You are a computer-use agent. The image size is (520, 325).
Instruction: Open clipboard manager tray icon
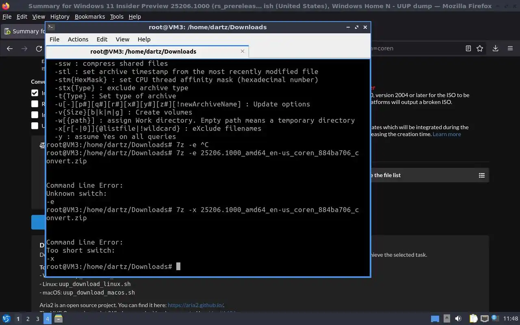(x=473, y=319)
